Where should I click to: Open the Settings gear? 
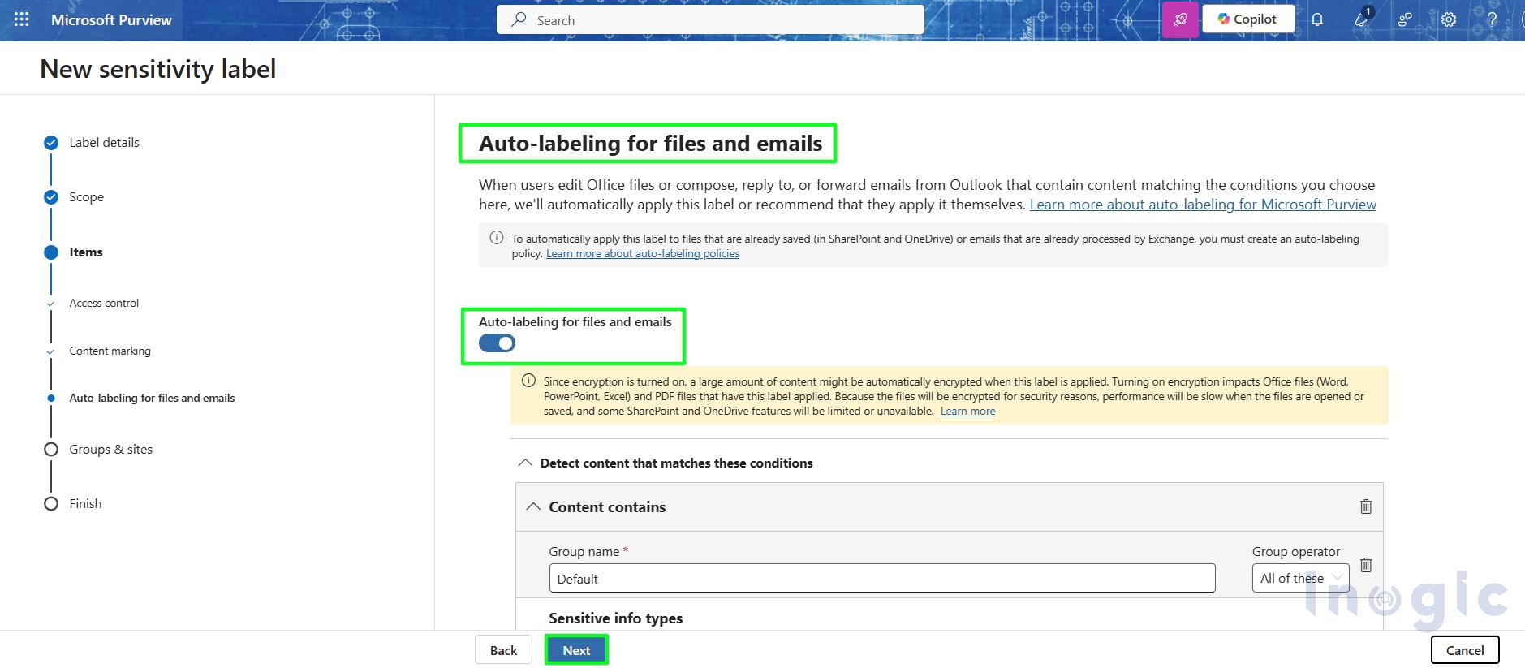click(x=1449, y=19)
